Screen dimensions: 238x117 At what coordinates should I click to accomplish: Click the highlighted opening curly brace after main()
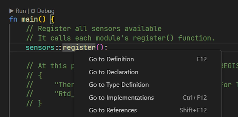tap(52, 20)
